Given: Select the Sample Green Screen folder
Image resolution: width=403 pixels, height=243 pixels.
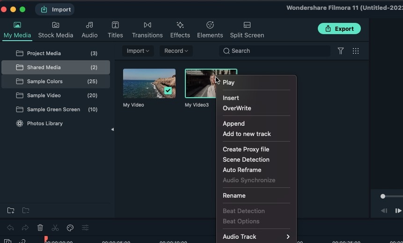Looking at the screenshot, I should click(56, 109).
